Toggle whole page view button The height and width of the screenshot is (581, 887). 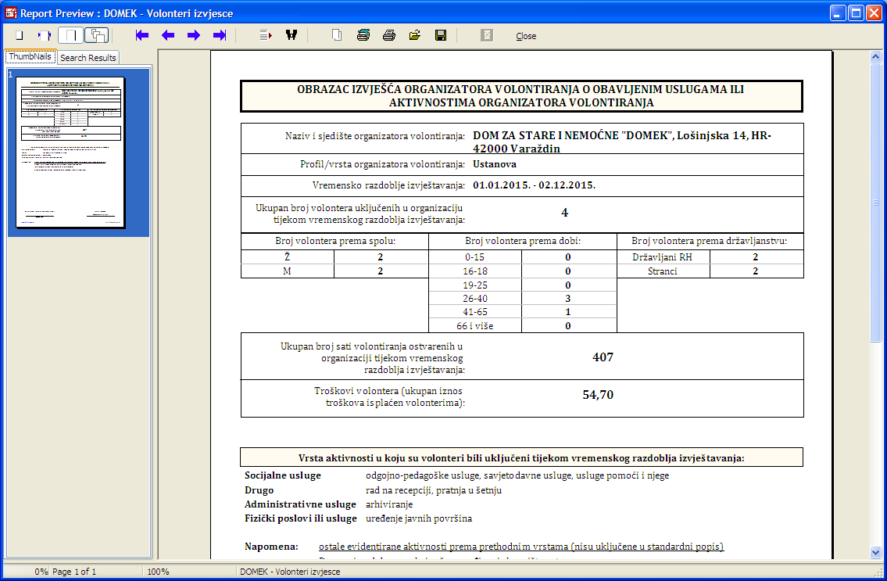(x=71, y=35)
